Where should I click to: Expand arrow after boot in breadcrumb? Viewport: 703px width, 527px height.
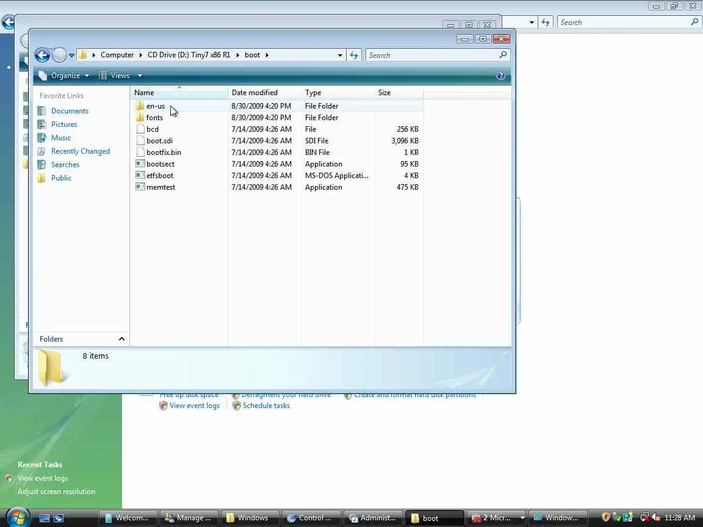(267, 55)
